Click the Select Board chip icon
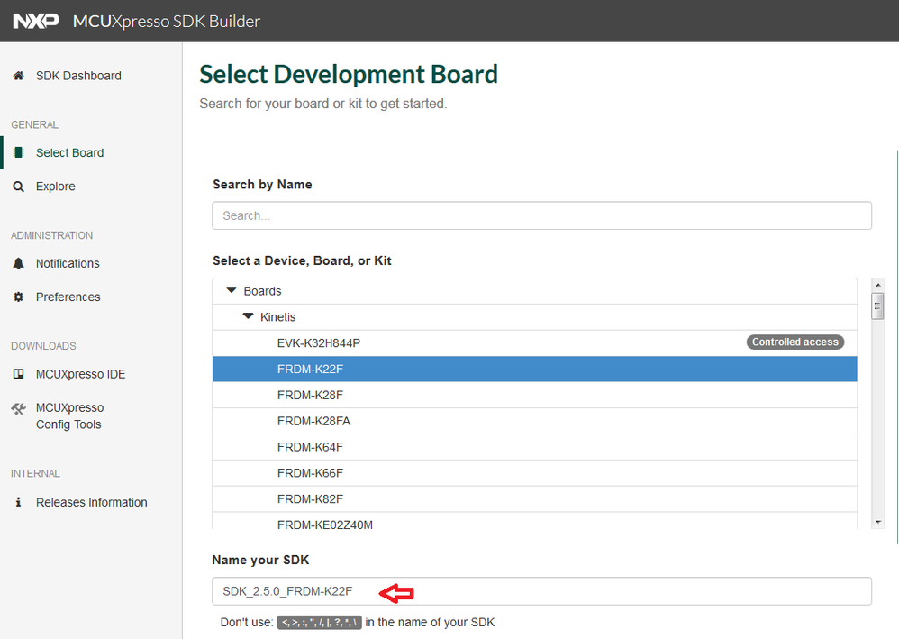Viewport: 899px width, 639px height. point(18,152)
